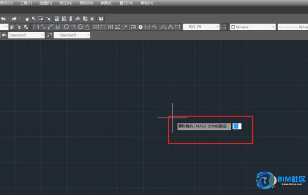Select the Arc Length dimension tool
308x195 pixels.
[50, 27]
